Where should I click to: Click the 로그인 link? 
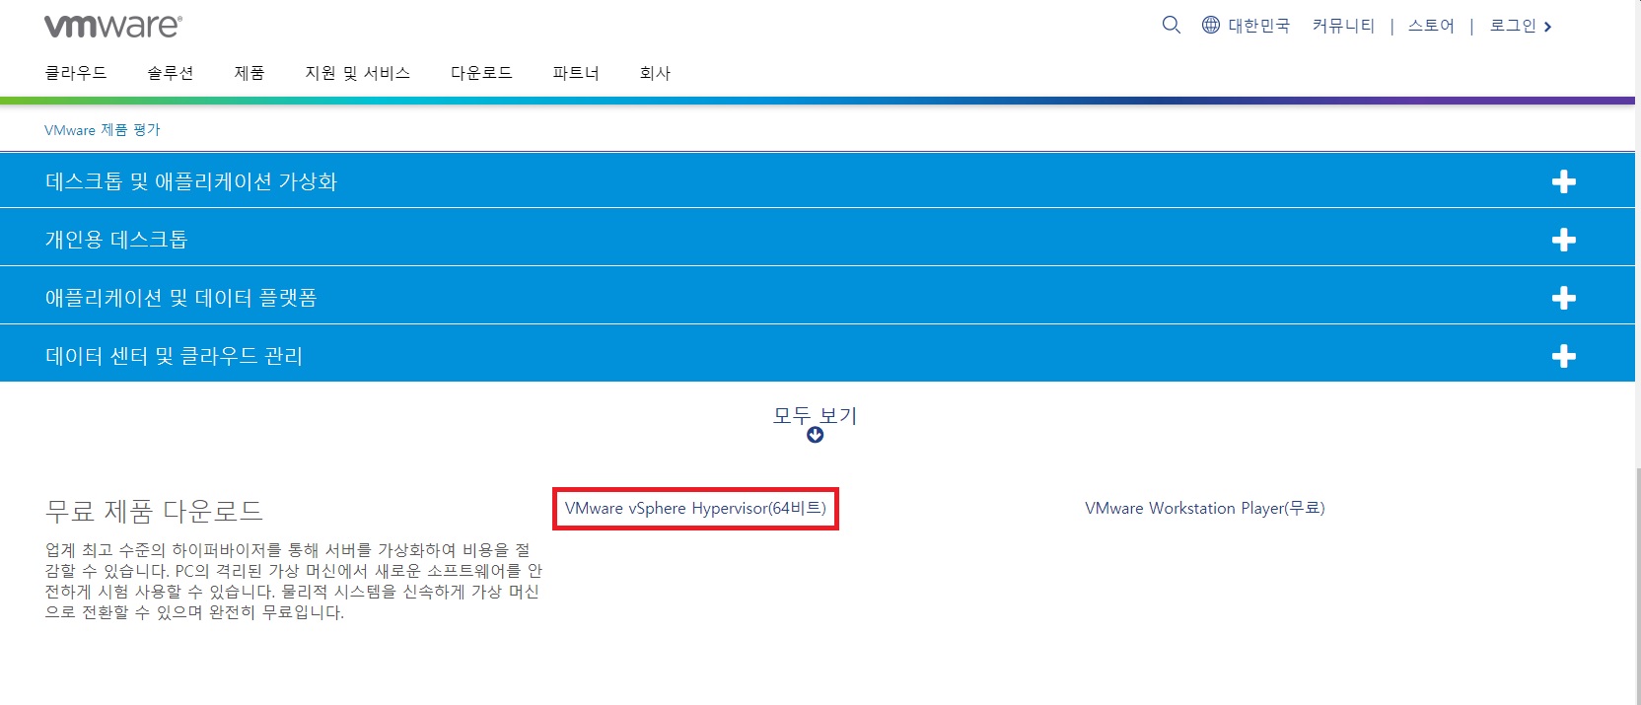pyautogui.click(x=1513, y=26)
